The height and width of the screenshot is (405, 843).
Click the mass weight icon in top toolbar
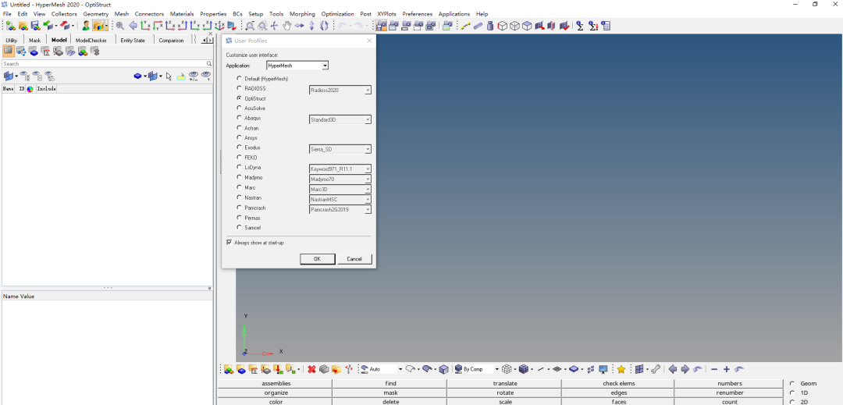490,26
